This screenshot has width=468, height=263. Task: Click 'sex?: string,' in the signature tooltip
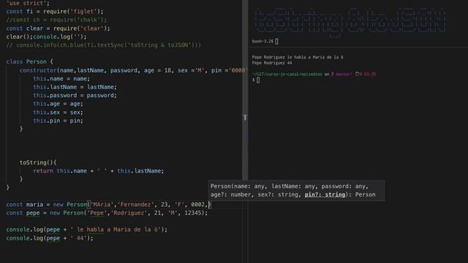(279, 194)
